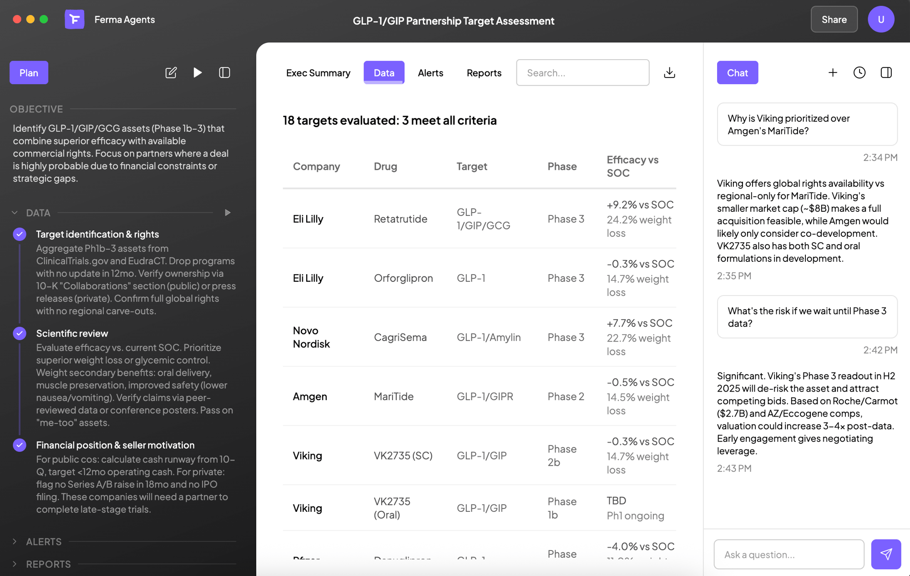Image resolution: width=910 pixels, height=576 pixels.
Task: Sort by the Phase column header
Action: [562, 167]
